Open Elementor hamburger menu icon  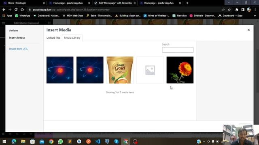(x=4, y=23)
